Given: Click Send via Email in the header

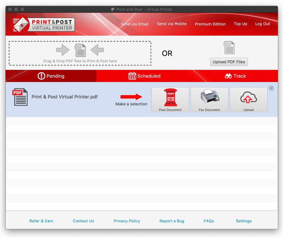Looking at the screenshot, I should [x=135, y=24].
